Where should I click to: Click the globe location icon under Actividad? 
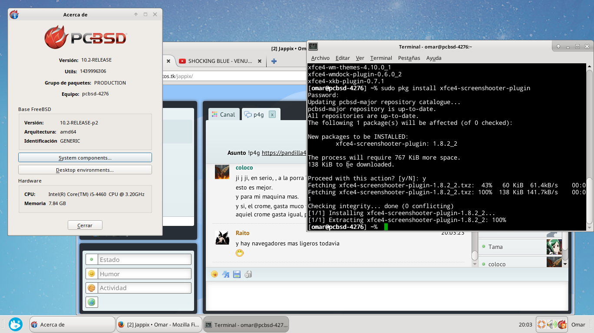(x=92, y=302)
